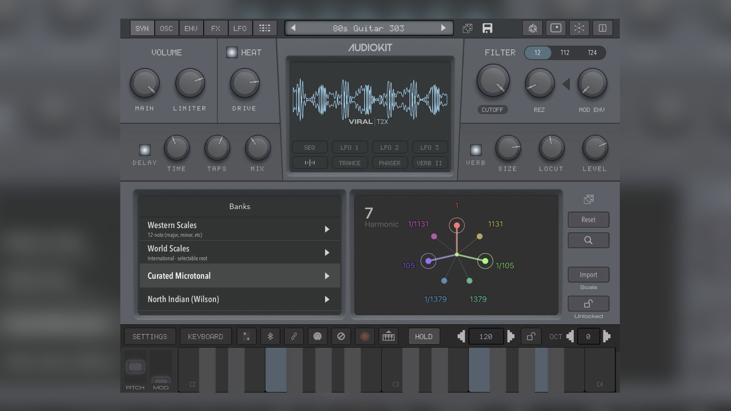
Task: Toggle the HEAT switch
Action: [x=232, y=52]
